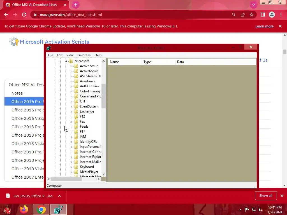Click the Learn more link
Viewport: 287px width, 215px height.
(x=264, y=26)
